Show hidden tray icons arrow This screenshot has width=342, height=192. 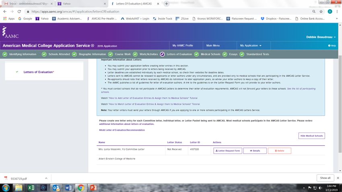click(304, 188)
